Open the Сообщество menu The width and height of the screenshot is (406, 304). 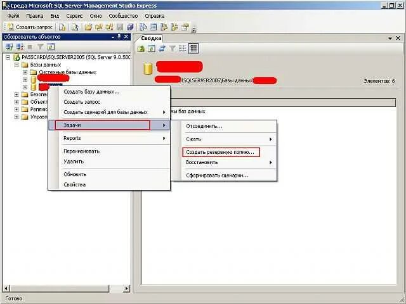click(123, 16)
